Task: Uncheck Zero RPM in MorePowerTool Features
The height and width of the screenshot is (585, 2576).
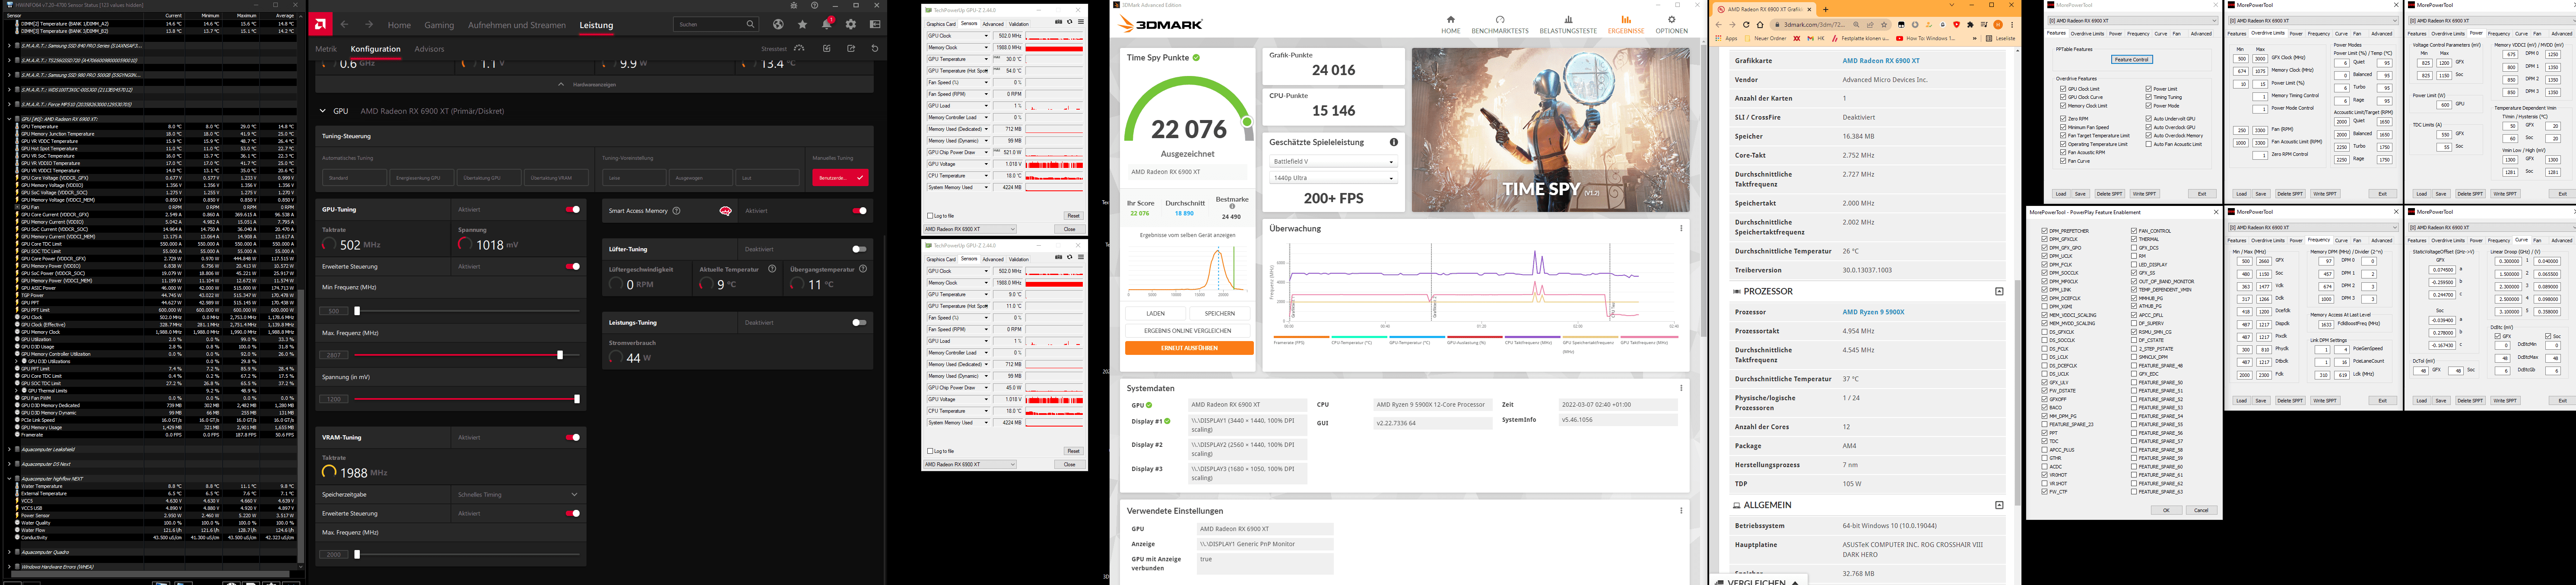Action: pyautogui.click(x=2063, y=119)
